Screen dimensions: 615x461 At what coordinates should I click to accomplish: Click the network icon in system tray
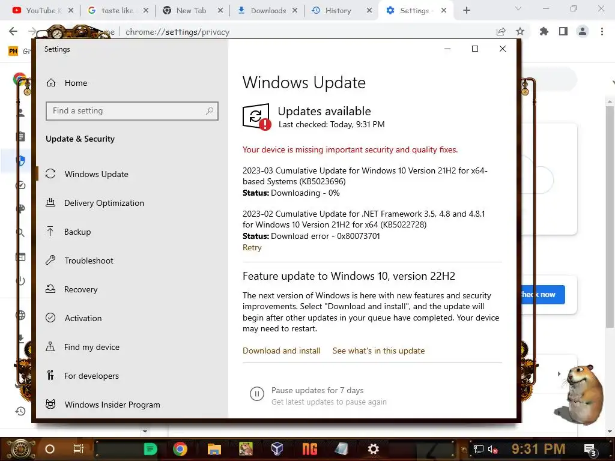tap(478, 449)
